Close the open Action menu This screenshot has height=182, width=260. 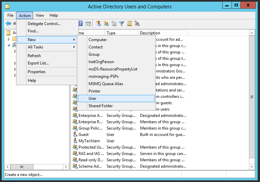coord(25,15)
